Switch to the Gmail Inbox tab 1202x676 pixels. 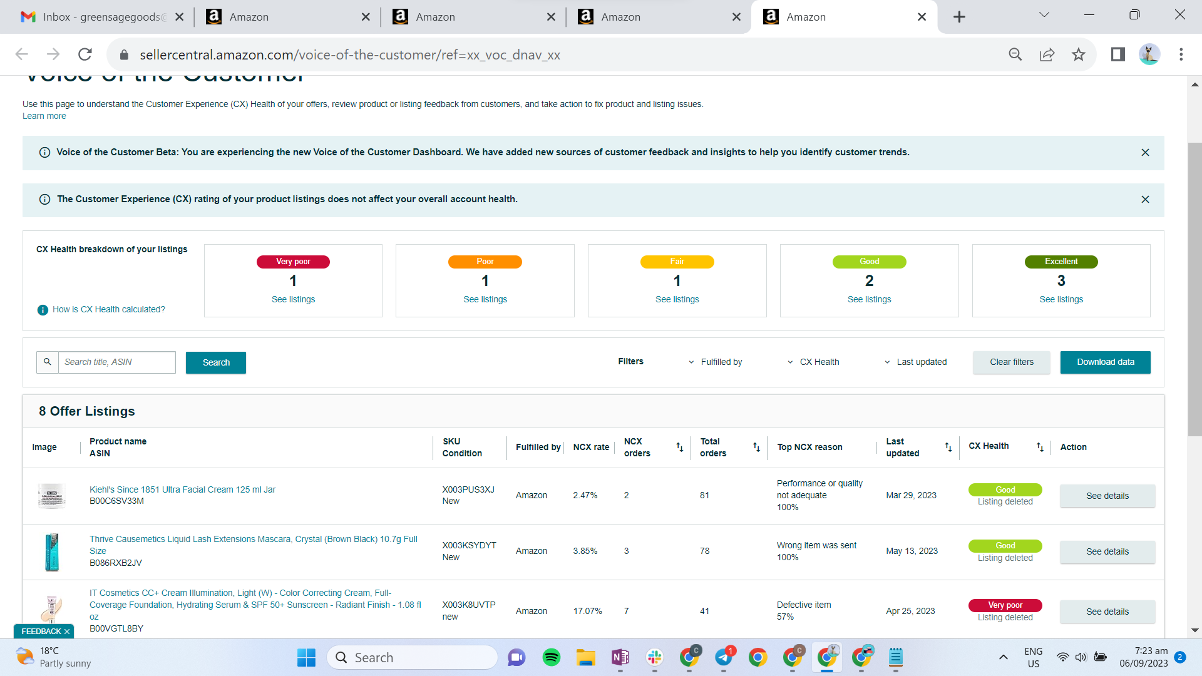[94, 17]
